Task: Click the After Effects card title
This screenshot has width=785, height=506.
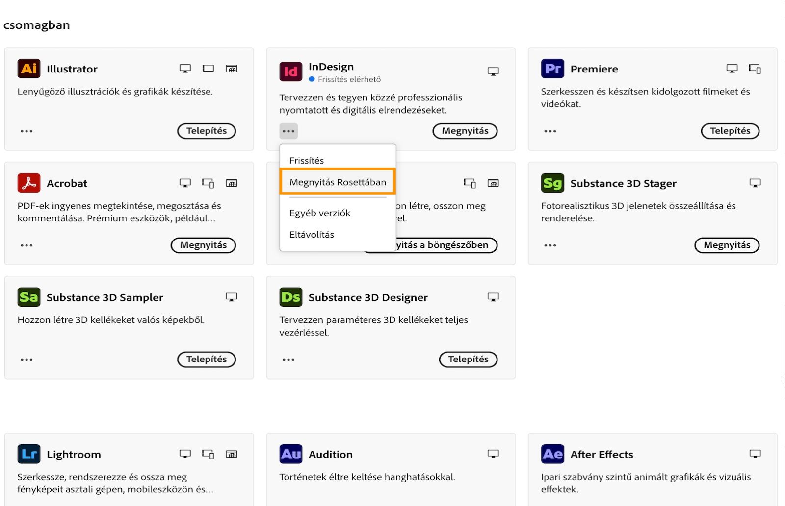Action: point(602,455)
